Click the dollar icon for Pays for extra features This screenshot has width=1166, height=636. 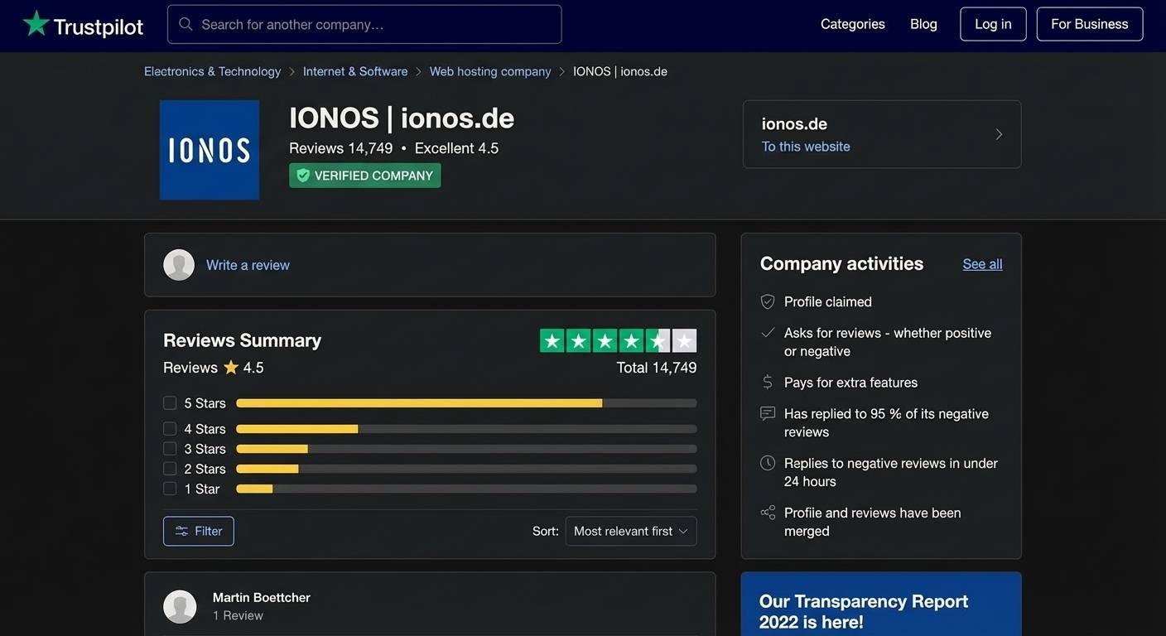pos(767,382)
